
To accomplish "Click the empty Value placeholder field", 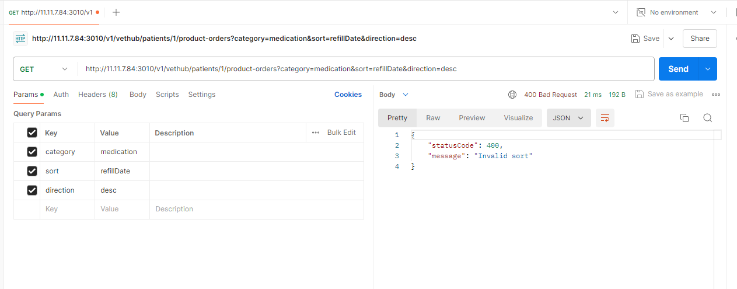I will 122,209.
